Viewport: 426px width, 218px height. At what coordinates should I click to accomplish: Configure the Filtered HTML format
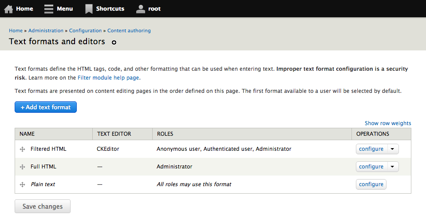(371, 149)
